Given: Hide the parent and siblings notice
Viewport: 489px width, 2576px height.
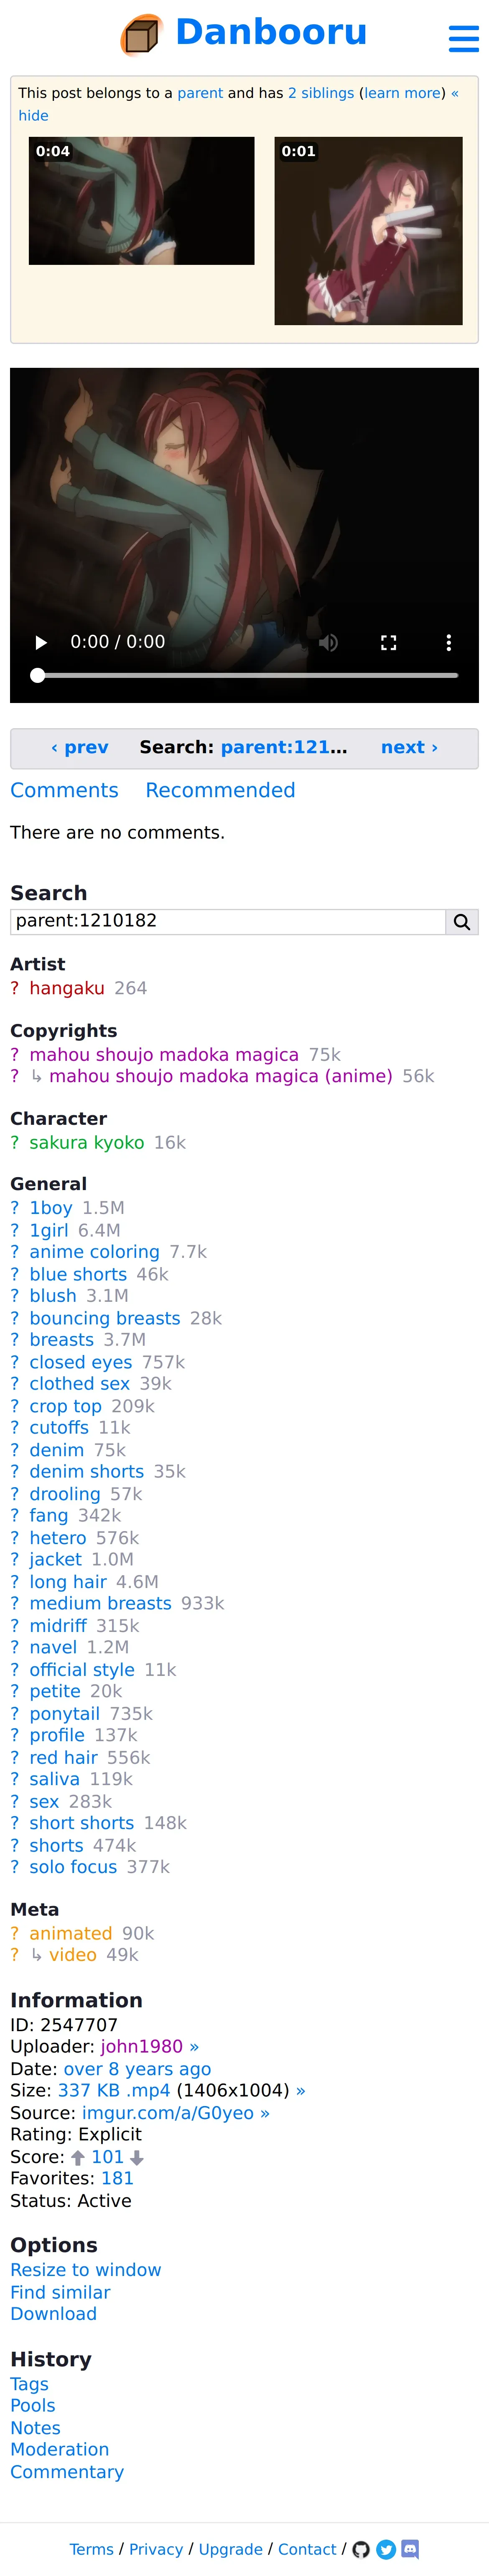Looking at the screenshot, I should point(33,115).
